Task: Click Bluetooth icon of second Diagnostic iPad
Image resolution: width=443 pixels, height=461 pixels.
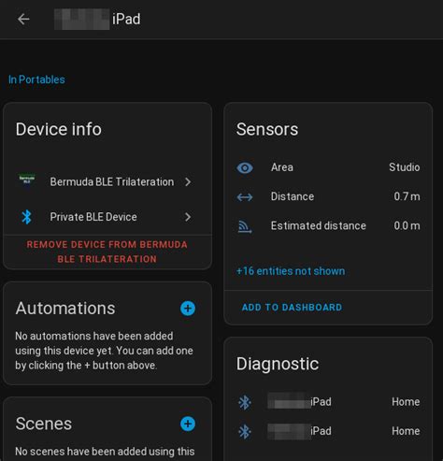Action: click(x=245, y=432)
